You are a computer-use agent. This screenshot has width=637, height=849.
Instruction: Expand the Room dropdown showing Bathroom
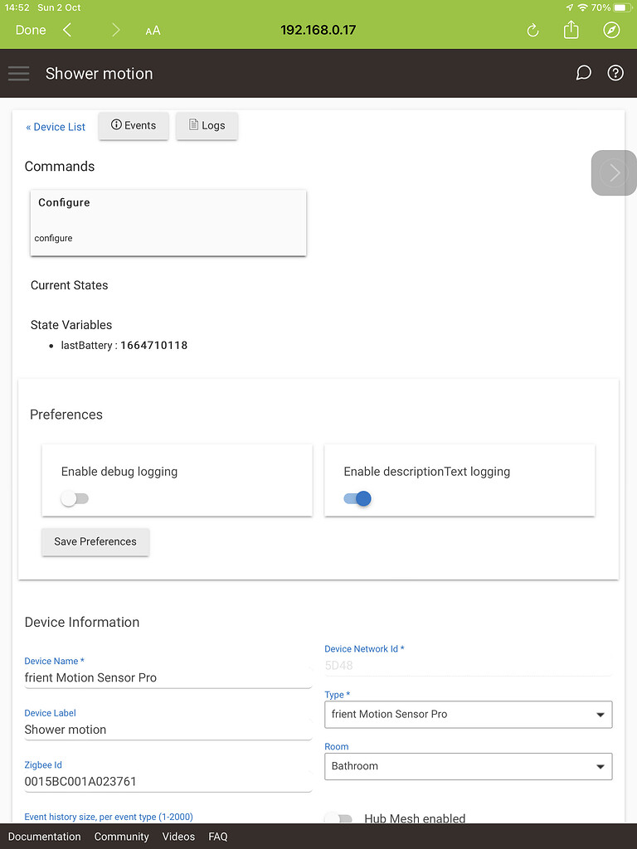[x=468, y=766]
